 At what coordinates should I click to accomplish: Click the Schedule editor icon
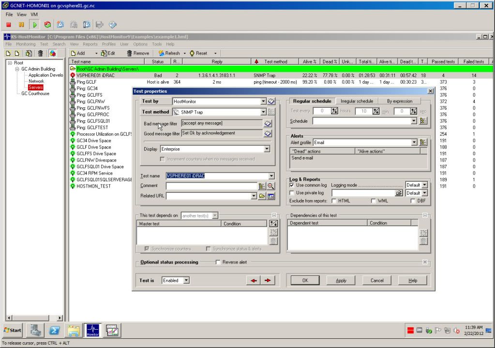[423, 121]
